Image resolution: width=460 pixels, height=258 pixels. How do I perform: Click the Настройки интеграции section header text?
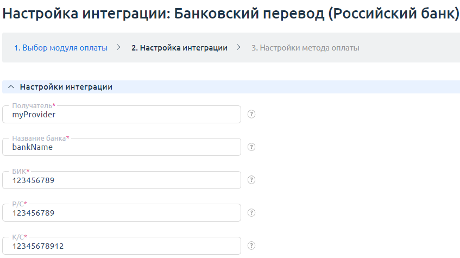[66, 87]
